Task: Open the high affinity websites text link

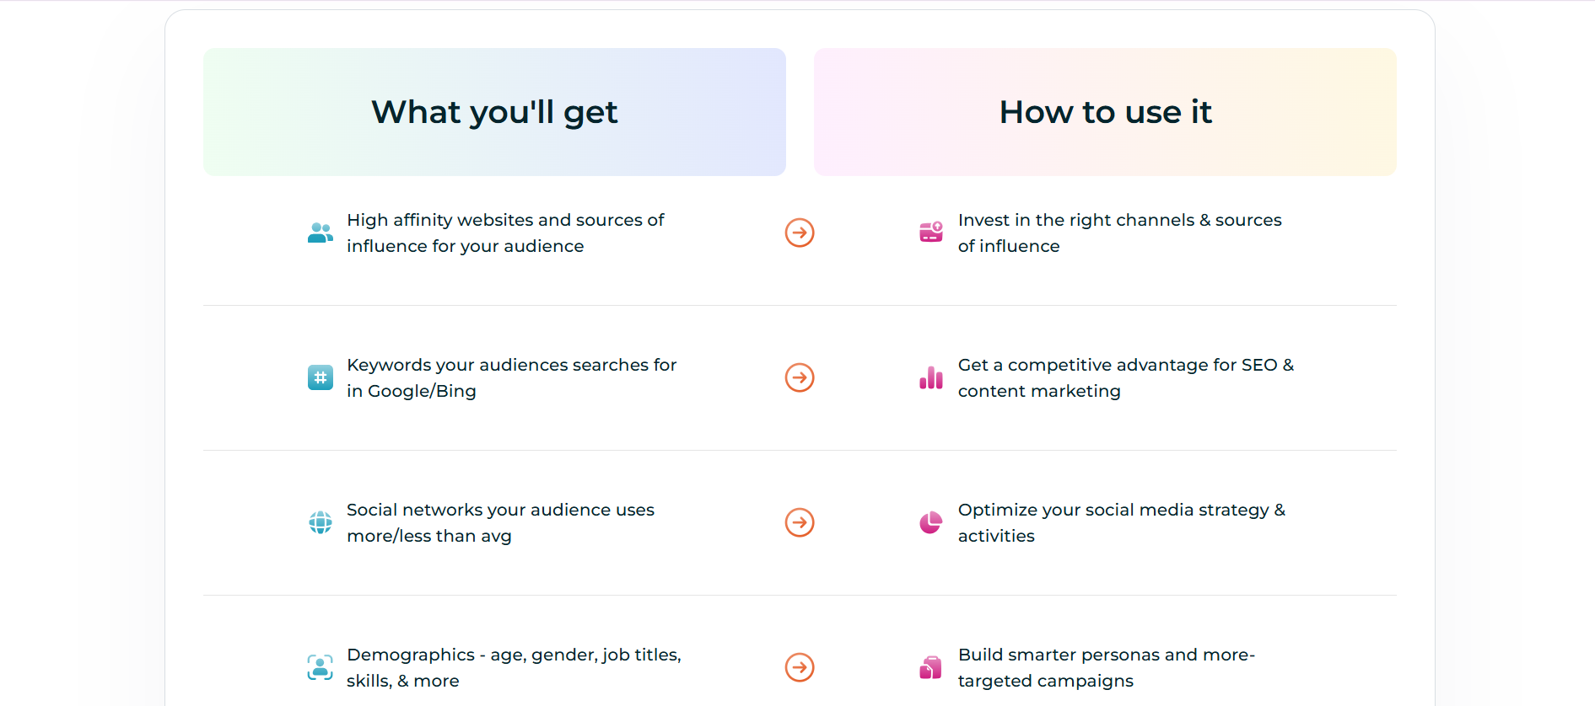Action: 504,233
